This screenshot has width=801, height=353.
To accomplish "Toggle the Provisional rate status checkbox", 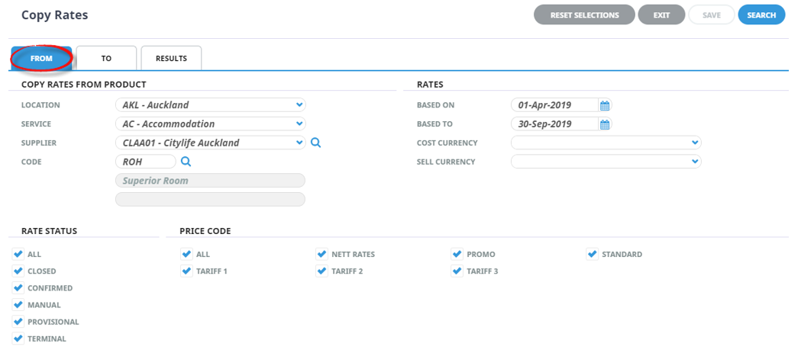I will click(18, 322).
